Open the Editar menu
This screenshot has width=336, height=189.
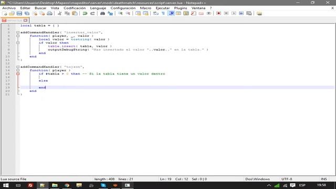click(x=25, y=8)
